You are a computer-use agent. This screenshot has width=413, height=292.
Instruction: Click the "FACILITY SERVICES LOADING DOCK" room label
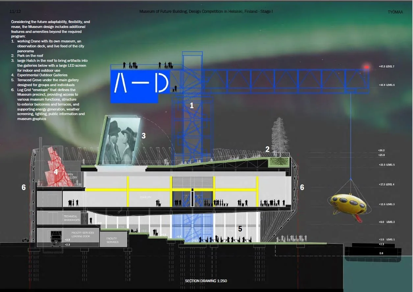tap(83, 234)
